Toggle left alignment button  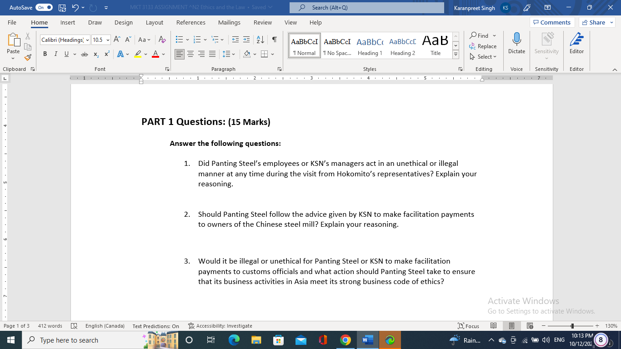pos(180,54)
